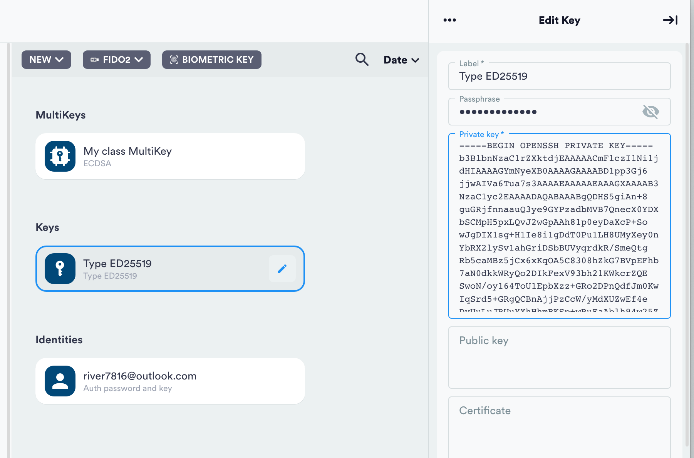Click the BIOMETRIC KEY button
694x458 pixels.
tap(212, 60)
